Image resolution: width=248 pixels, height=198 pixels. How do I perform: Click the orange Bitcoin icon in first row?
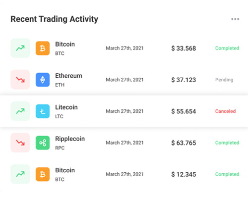point(43,48)
